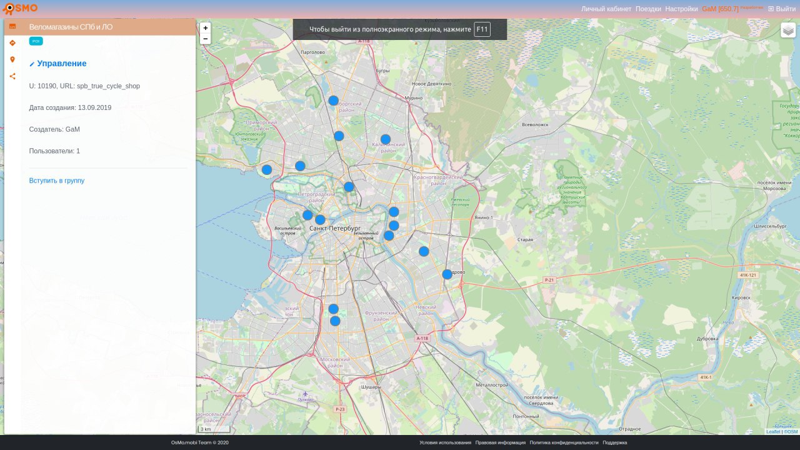The image size is (800, 450).
Task: Open Личный кабинет
Action: (606, 9)
